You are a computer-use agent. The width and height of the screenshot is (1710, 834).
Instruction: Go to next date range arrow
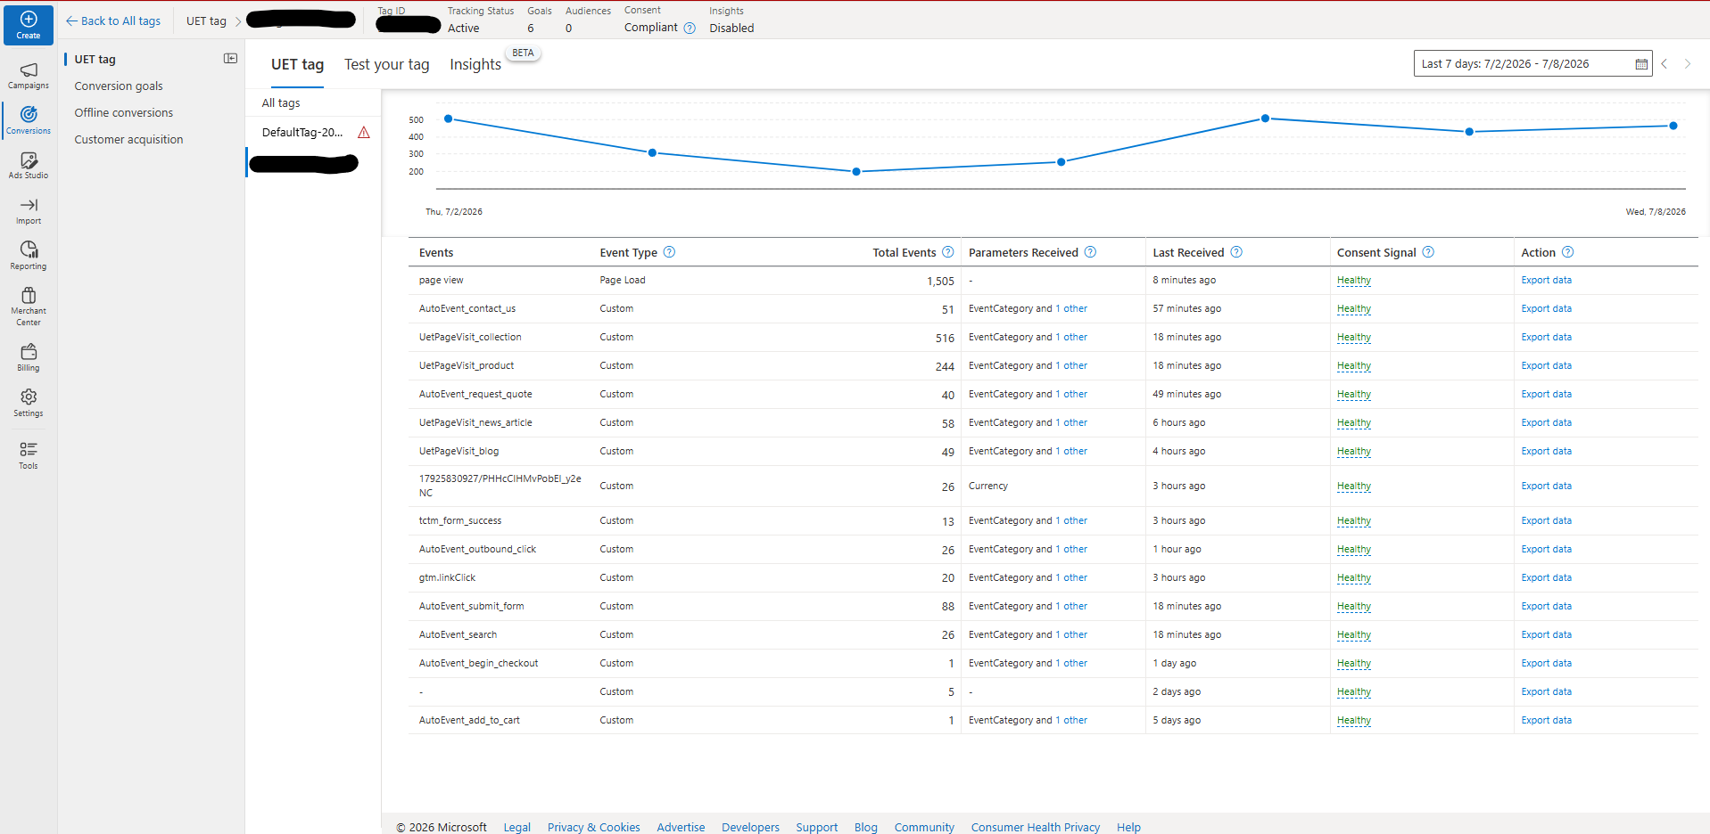point(1688,64)
